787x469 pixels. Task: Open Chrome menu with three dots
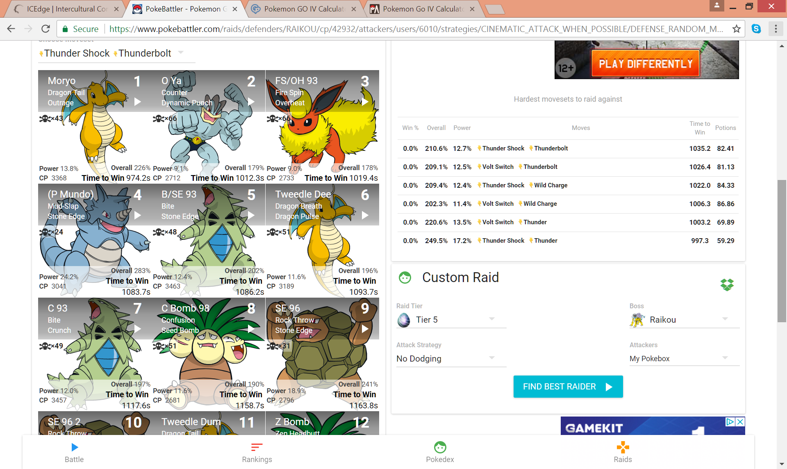776,29
